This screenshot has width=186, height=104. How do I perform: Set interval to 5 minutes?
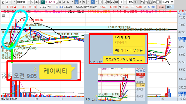97,2
